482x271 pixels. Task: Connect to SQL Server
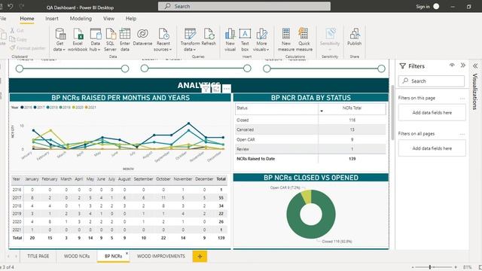tap(111, 40)
